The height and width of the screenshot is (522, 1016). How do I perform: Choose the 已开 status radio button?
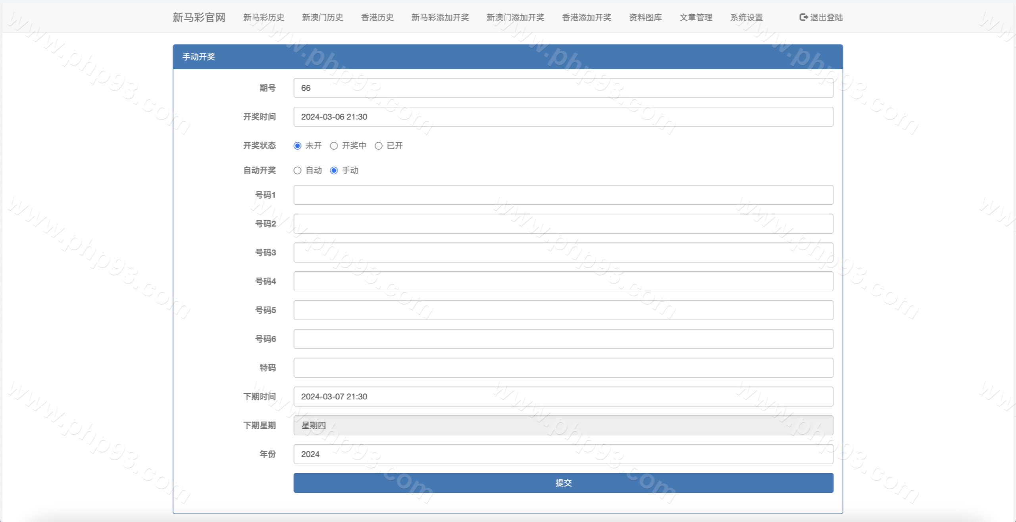point(379,146)
